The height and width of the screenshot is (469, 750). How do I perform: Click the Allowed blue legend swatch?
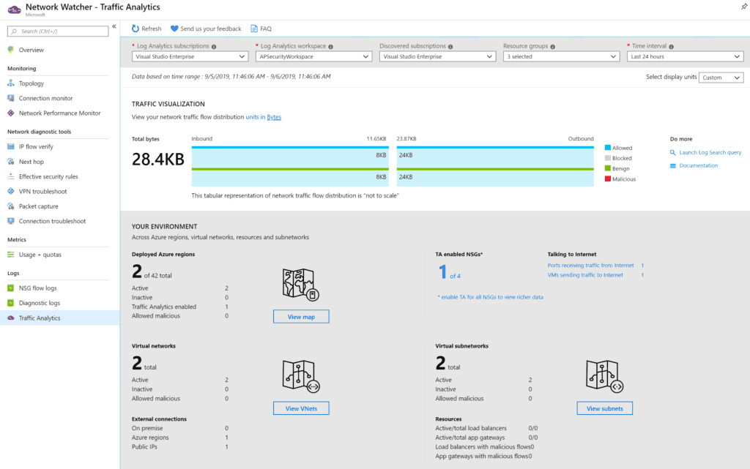607,148
